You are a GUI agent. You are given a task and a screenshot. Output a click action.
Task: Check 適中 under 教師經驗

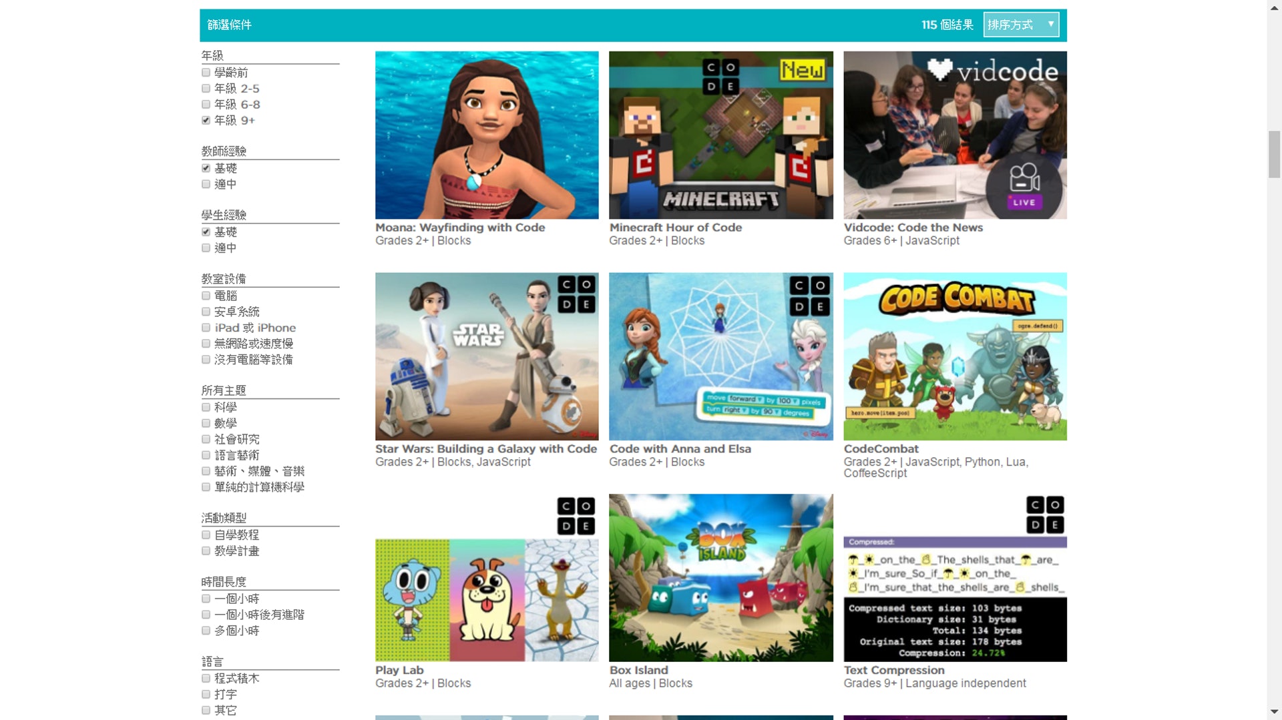[x=206, y=184]
